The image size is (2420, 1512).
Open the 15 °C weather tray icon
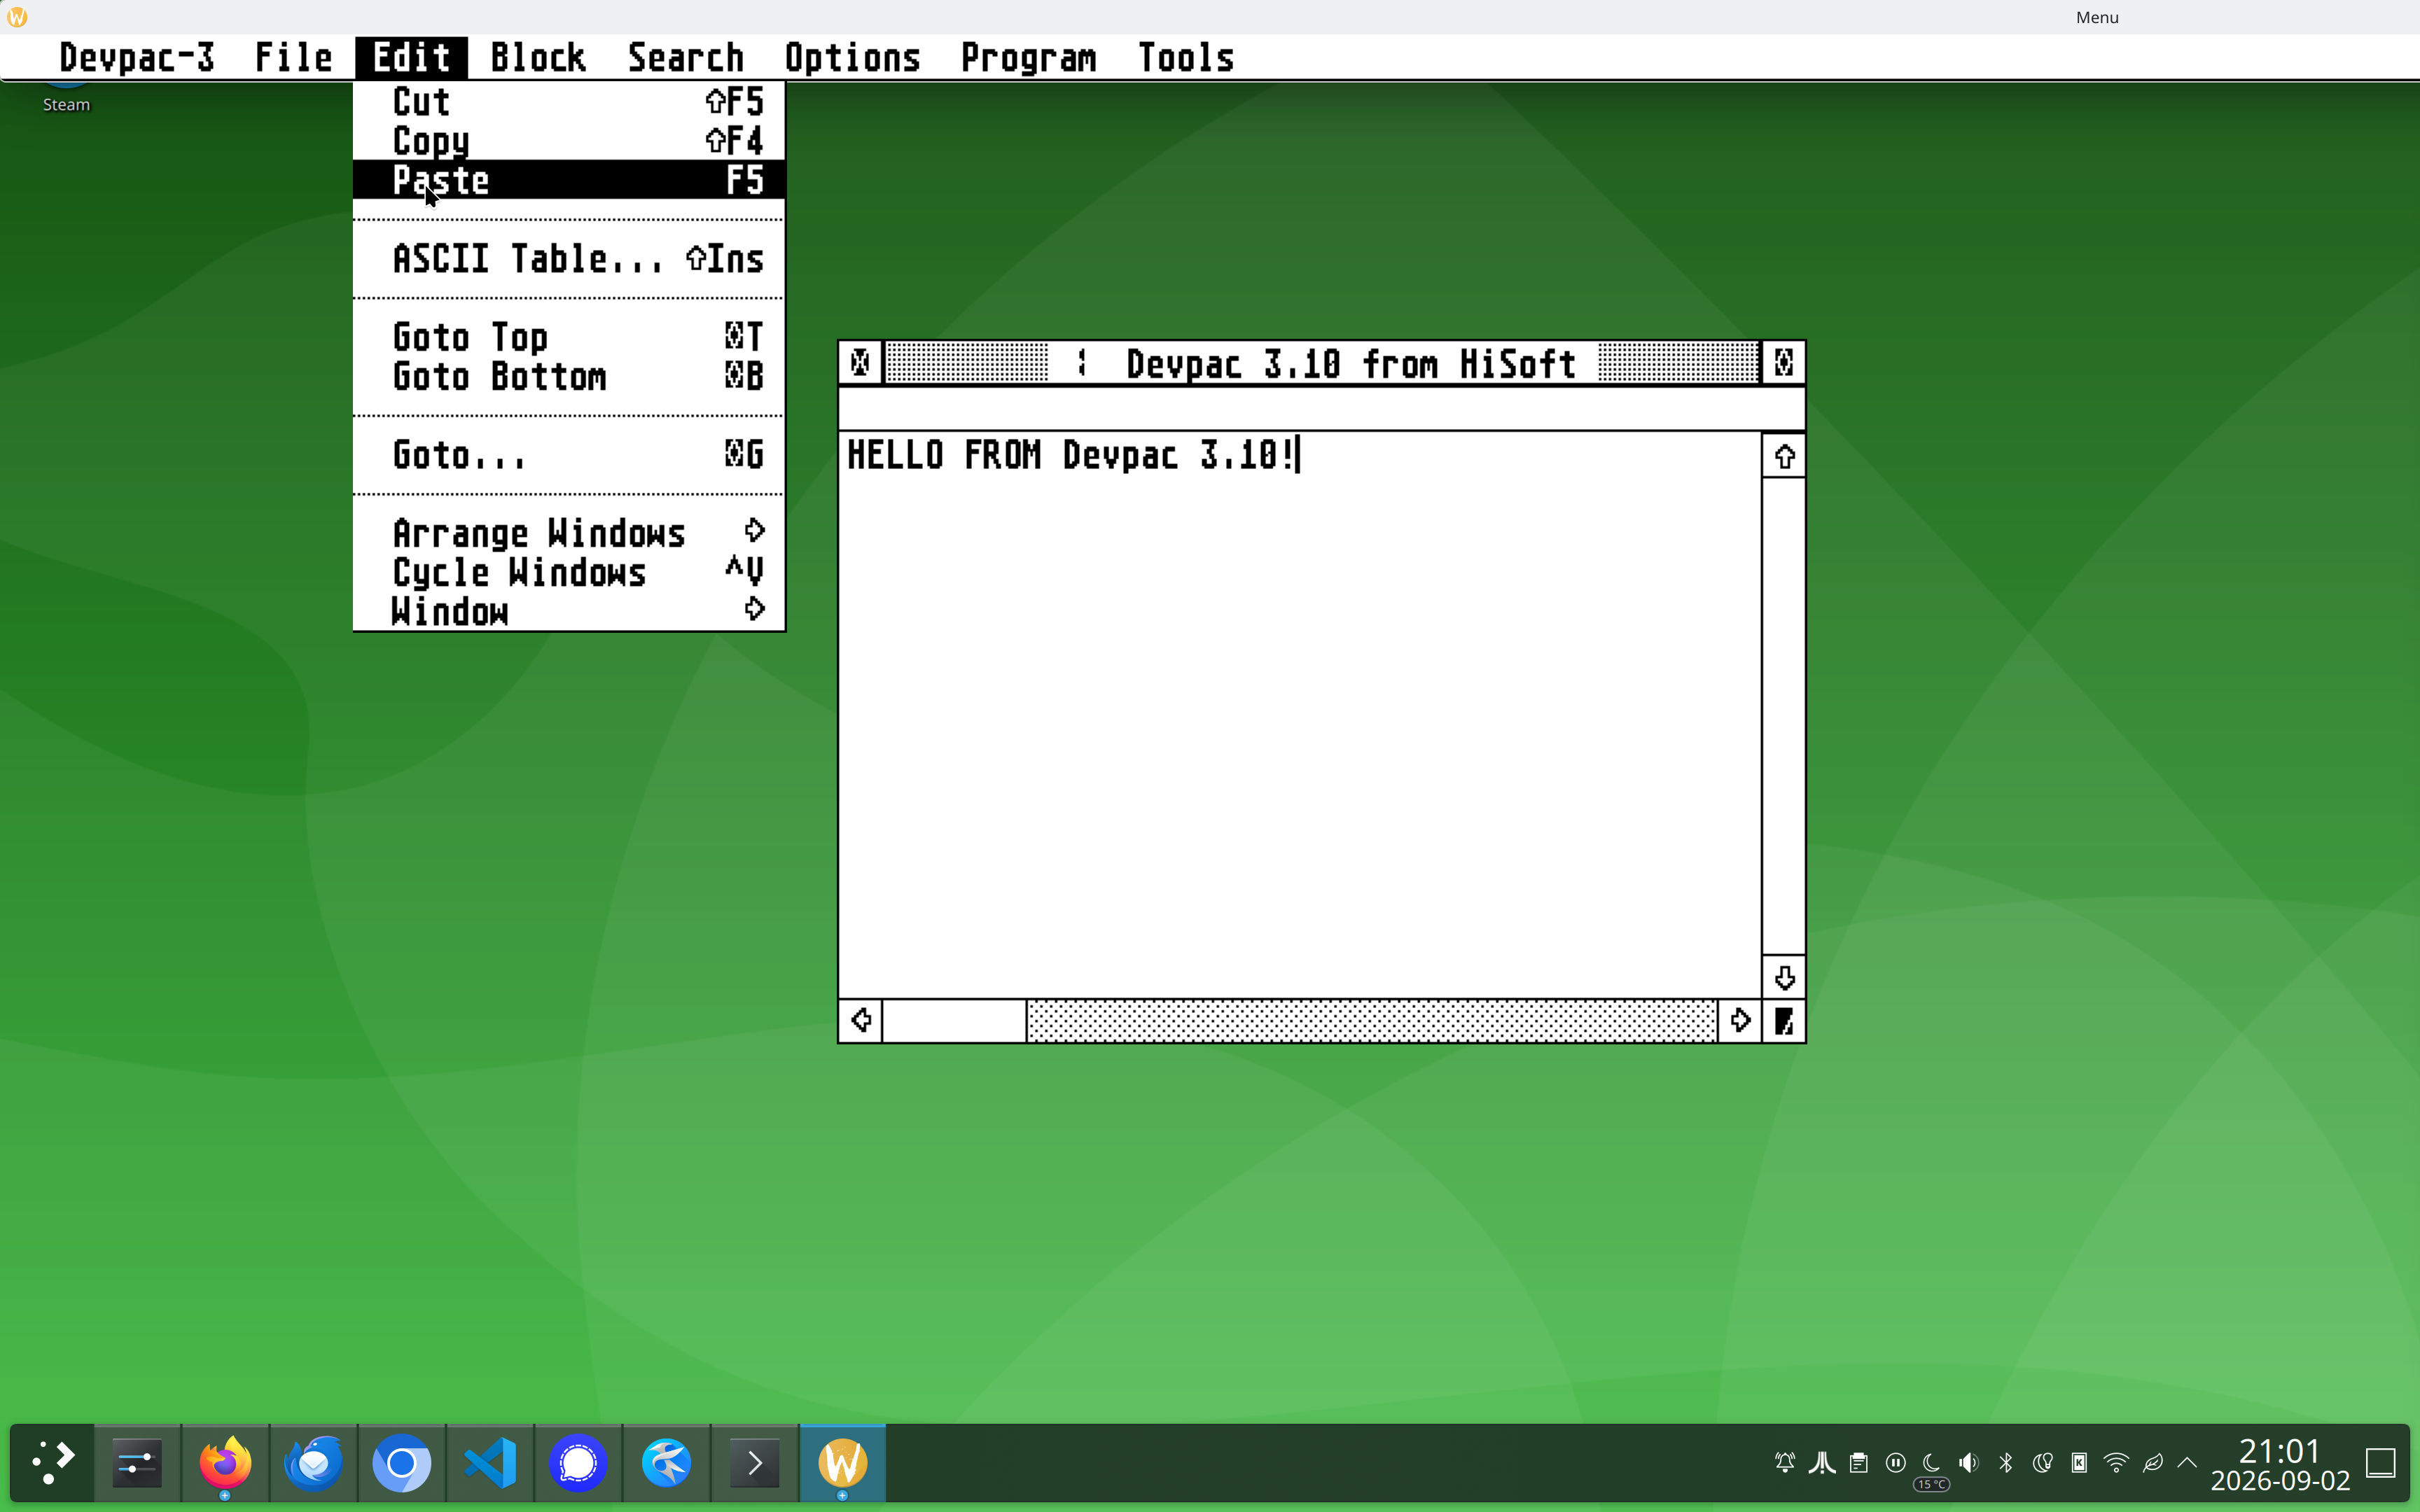1932,1469
